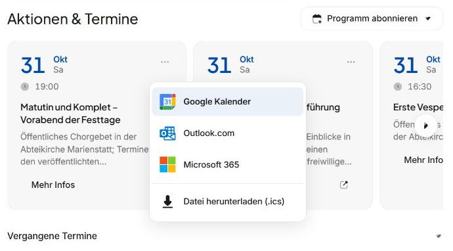Click the external link icon on the second card

point(344,185)
